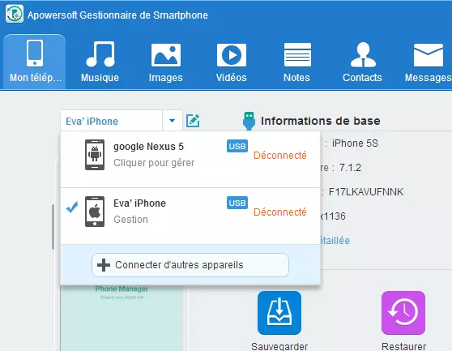Viewport: 452px width, 351px height.
Task: Click 'Cliquer pour gérer' text
Action: pos(154,163)
